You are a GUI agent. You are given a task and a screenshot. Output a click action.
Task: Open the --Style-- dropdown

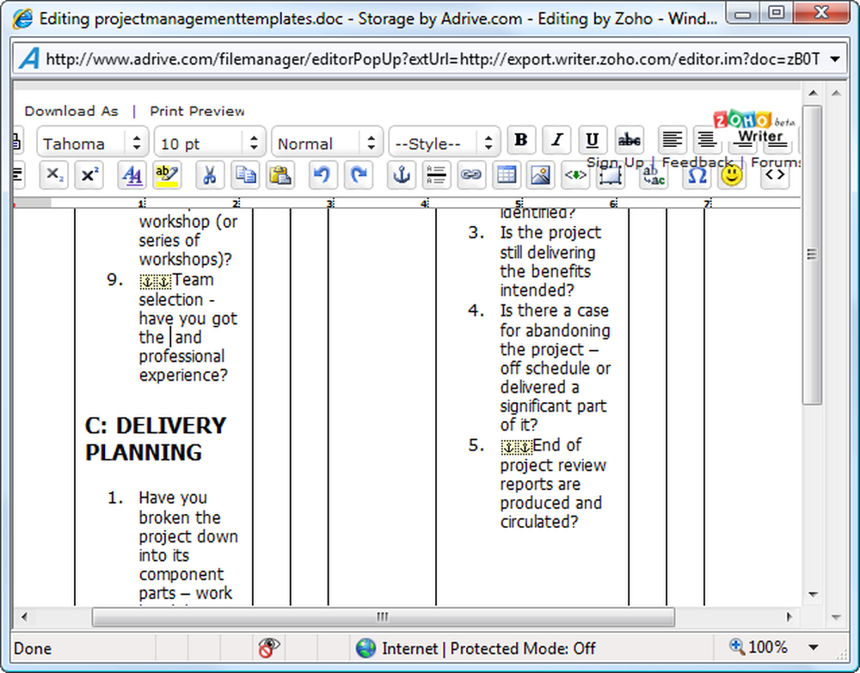click(445, 143)
